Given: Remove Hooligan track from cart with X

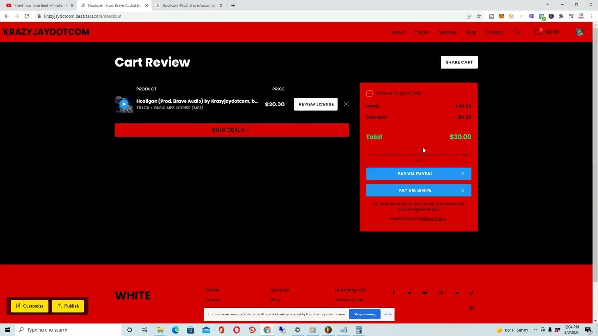Looking at the screenshot, I should 346,104.
